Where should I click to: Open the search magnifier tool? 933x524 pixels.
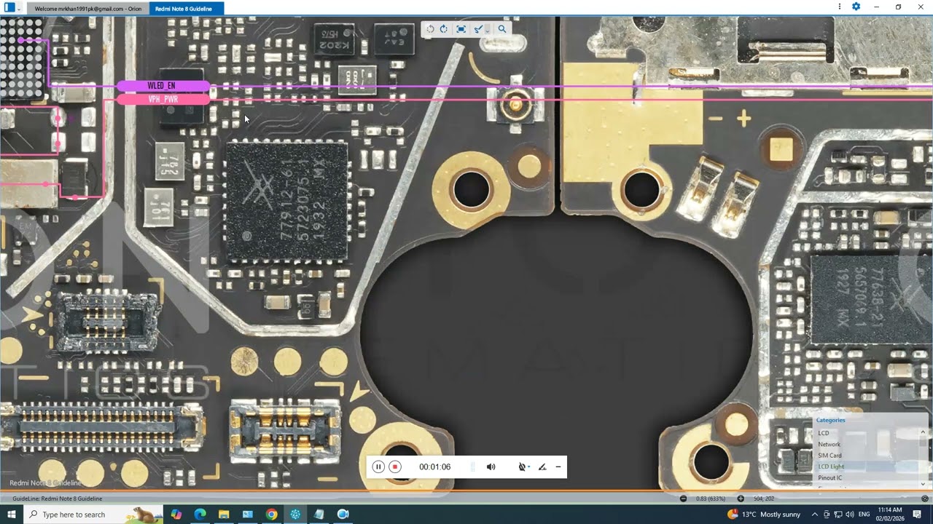(x=501, y=29)
